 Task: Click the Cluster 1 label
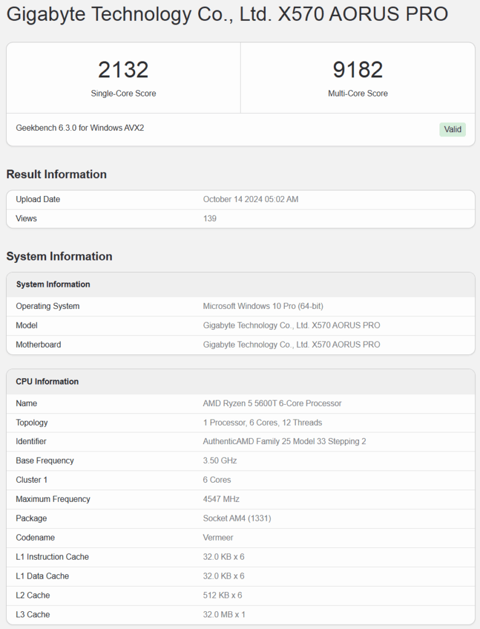[x=32, y=480]
